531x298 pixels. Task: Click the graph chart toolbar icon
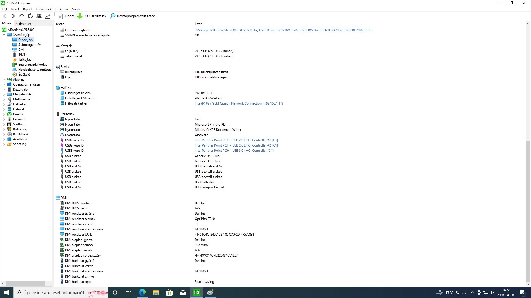48,16
